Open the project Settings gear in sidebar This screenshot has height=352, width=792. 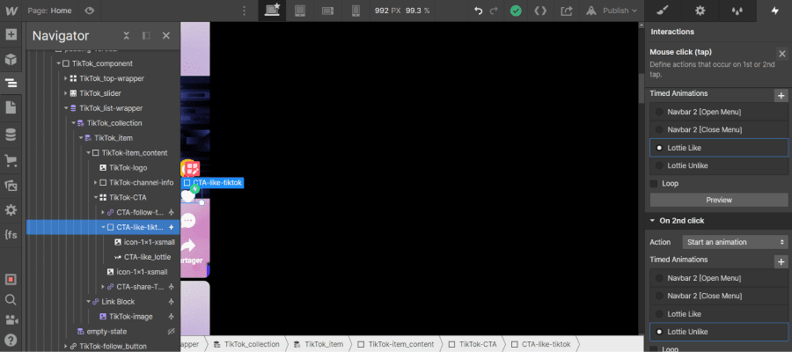pos(11,210)
